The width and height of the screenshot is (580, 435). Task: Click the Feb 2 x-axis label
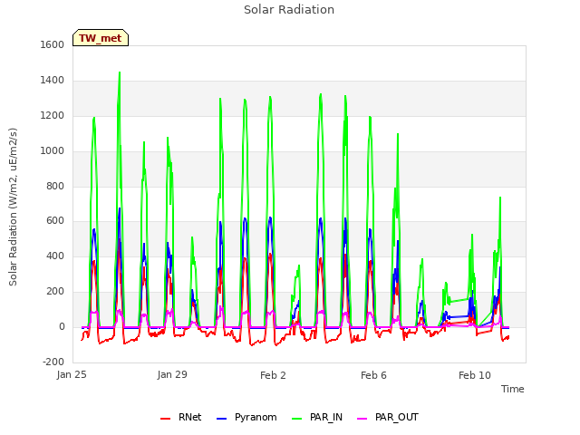273,375
